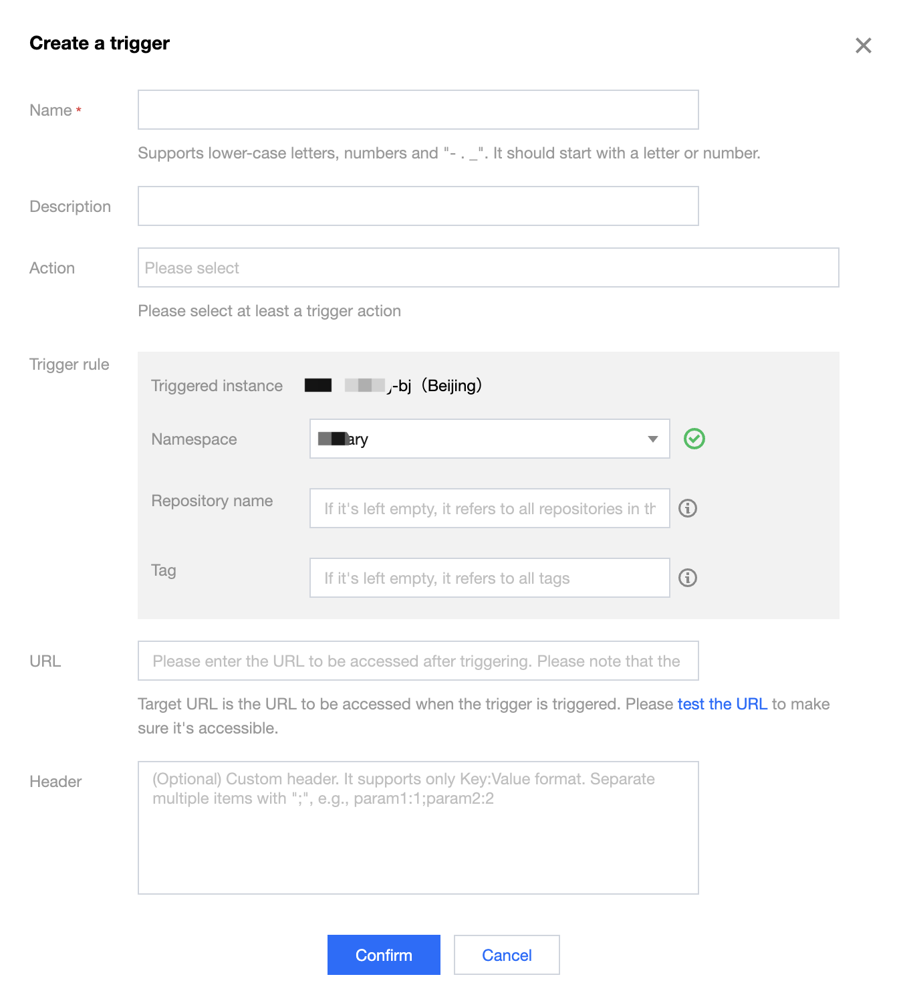Click the info icon beside Repository name
Viewport: 901px width, 1003px height.
(687, 508)
